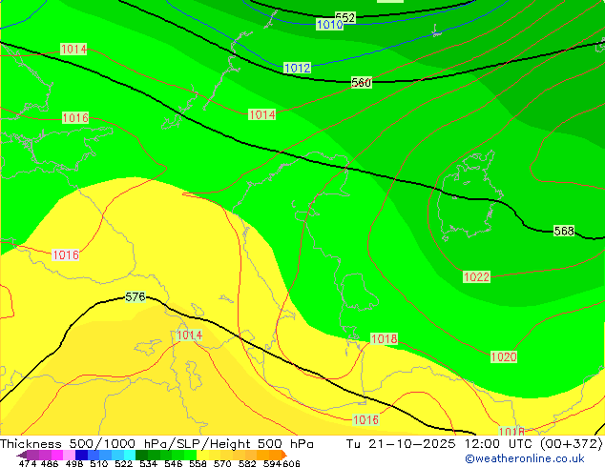Click the 1022 isobar label
Screen dimensions: 605x467
476,276
